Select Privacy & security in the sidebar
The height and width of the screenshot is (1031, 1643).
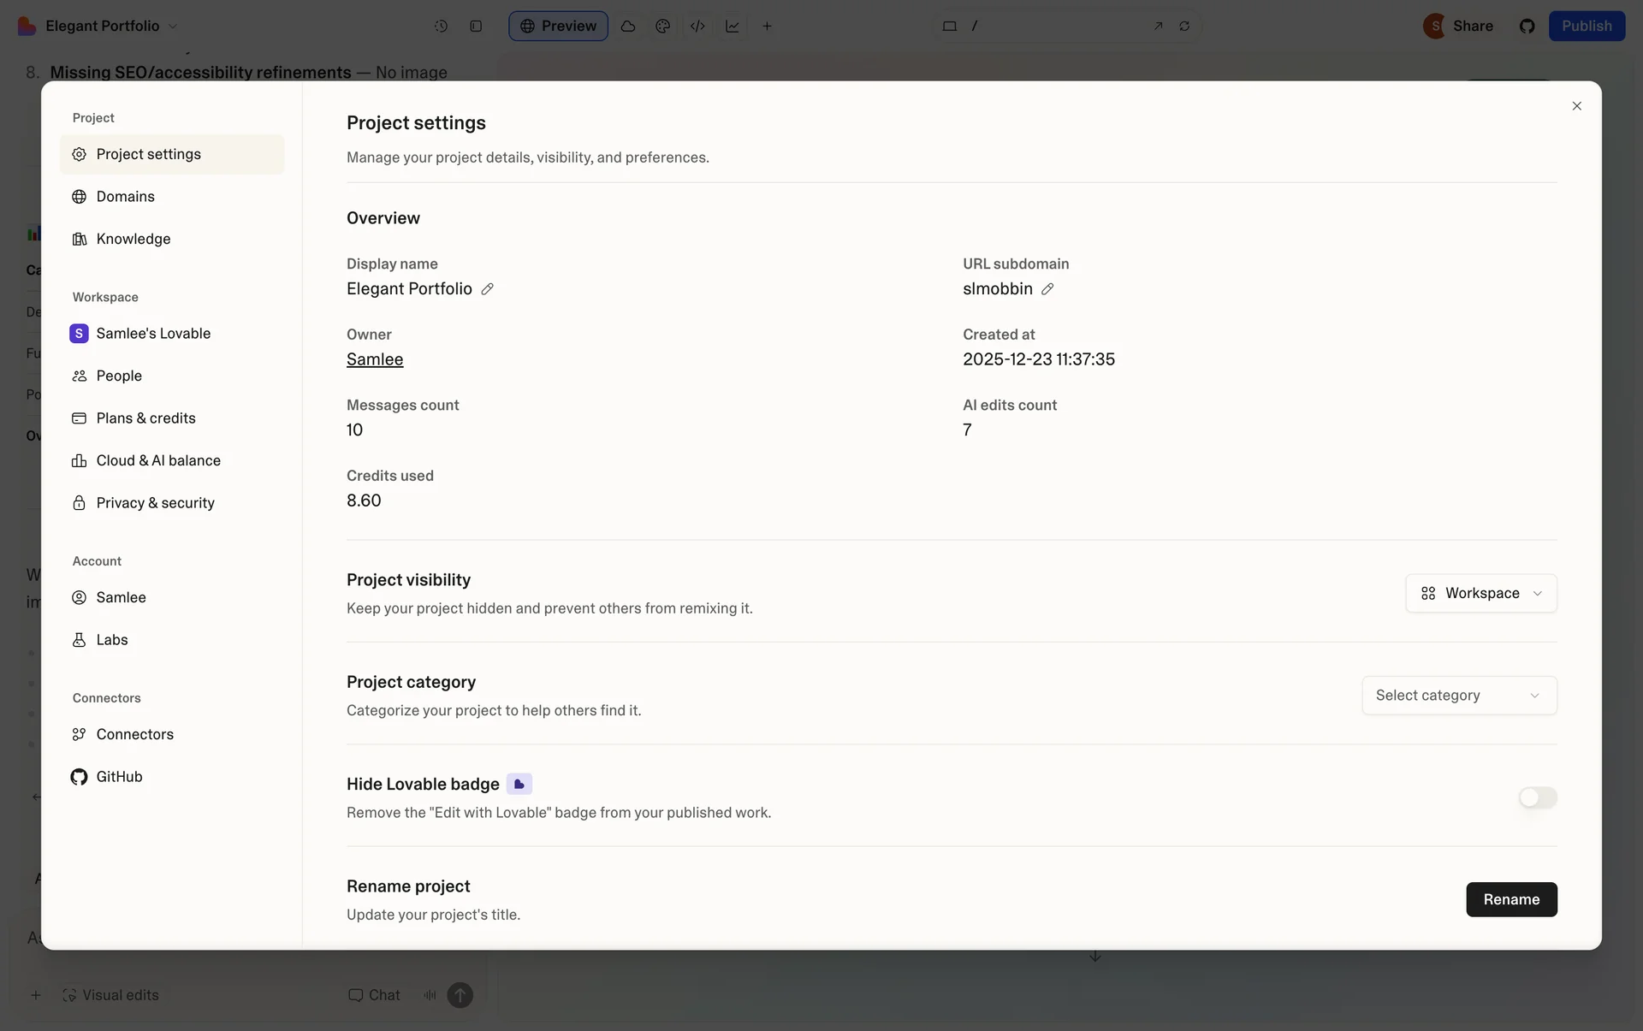155,503
